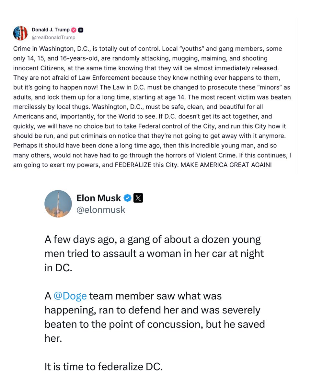Click the black X affiliation badge
This screenshot has height=389, width=311.
click(x=138, y=198)
